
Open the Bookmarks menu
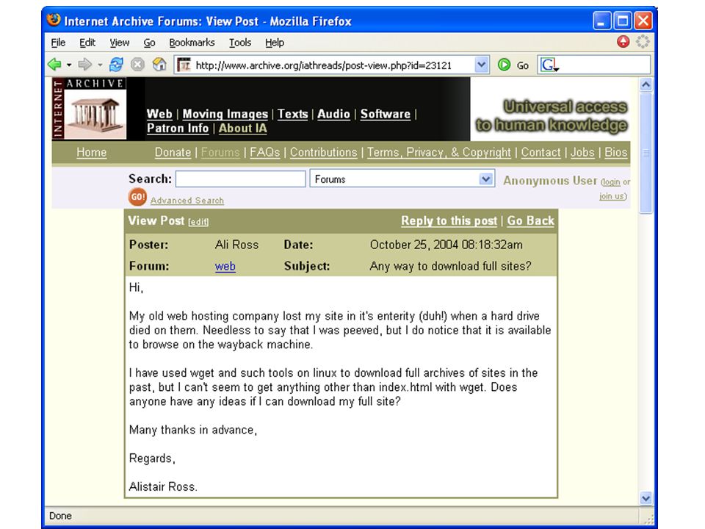tap(192, 43)
